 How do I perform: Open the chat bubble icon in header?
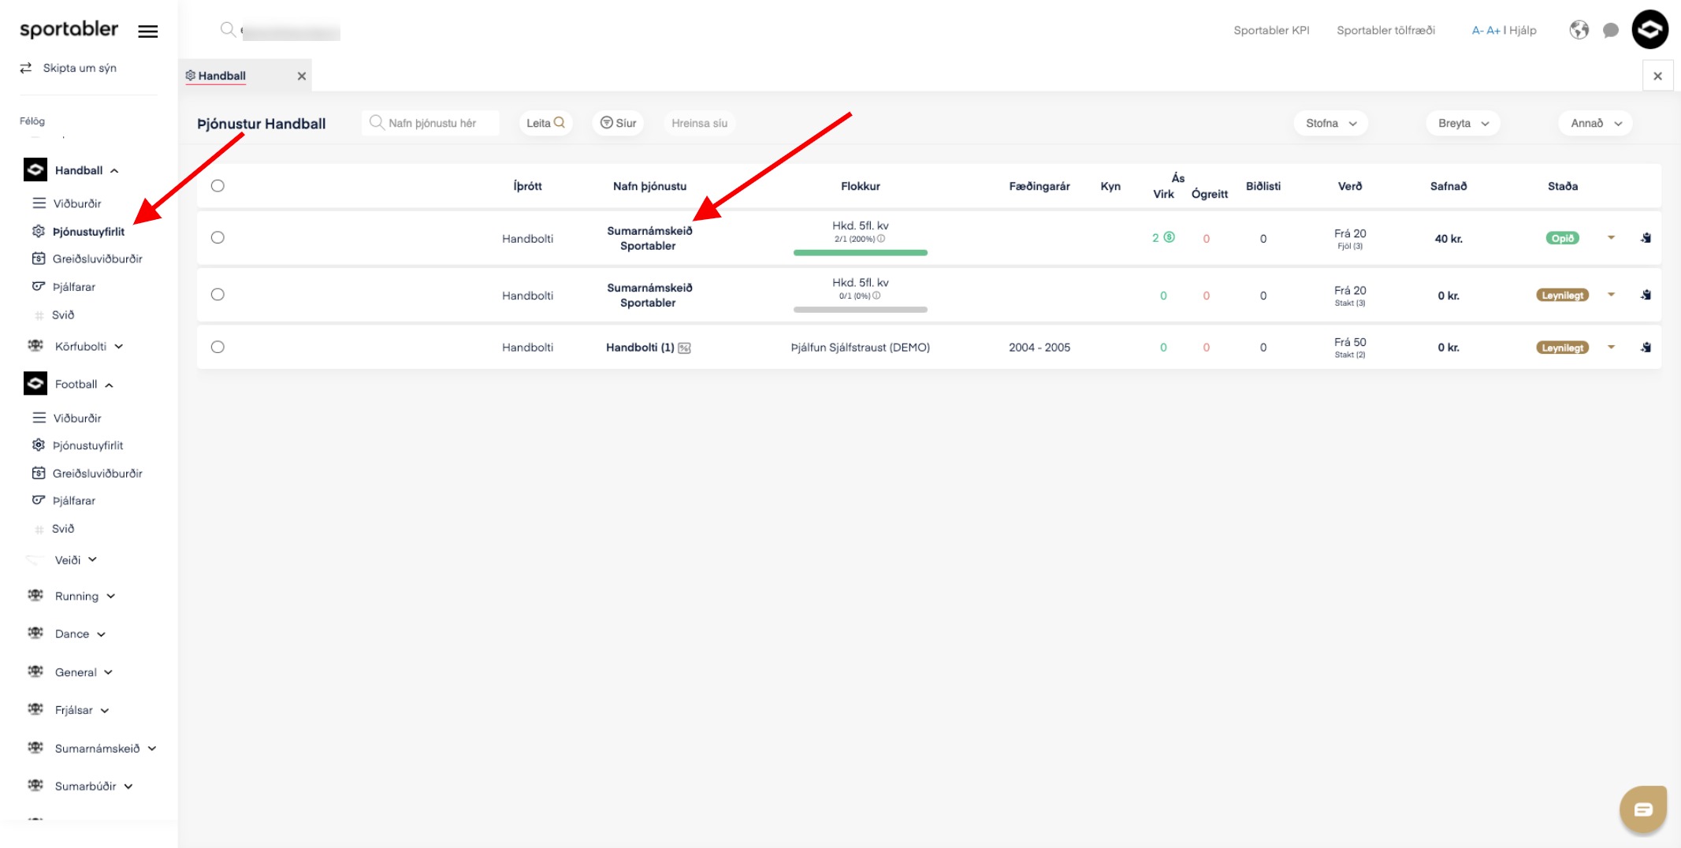[x=1611, y=30]
